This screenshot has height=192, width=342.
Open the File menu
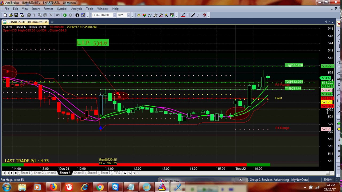(7, 9)
